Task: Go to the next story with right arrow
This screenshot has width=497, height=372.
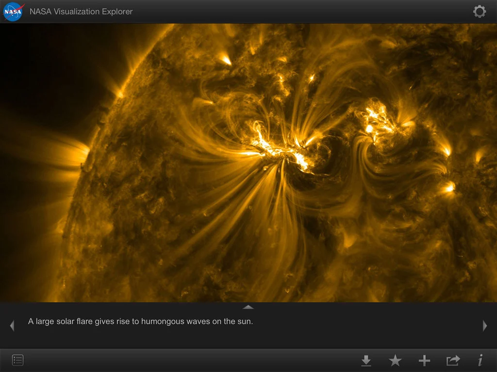Action: tap(485, 325)
